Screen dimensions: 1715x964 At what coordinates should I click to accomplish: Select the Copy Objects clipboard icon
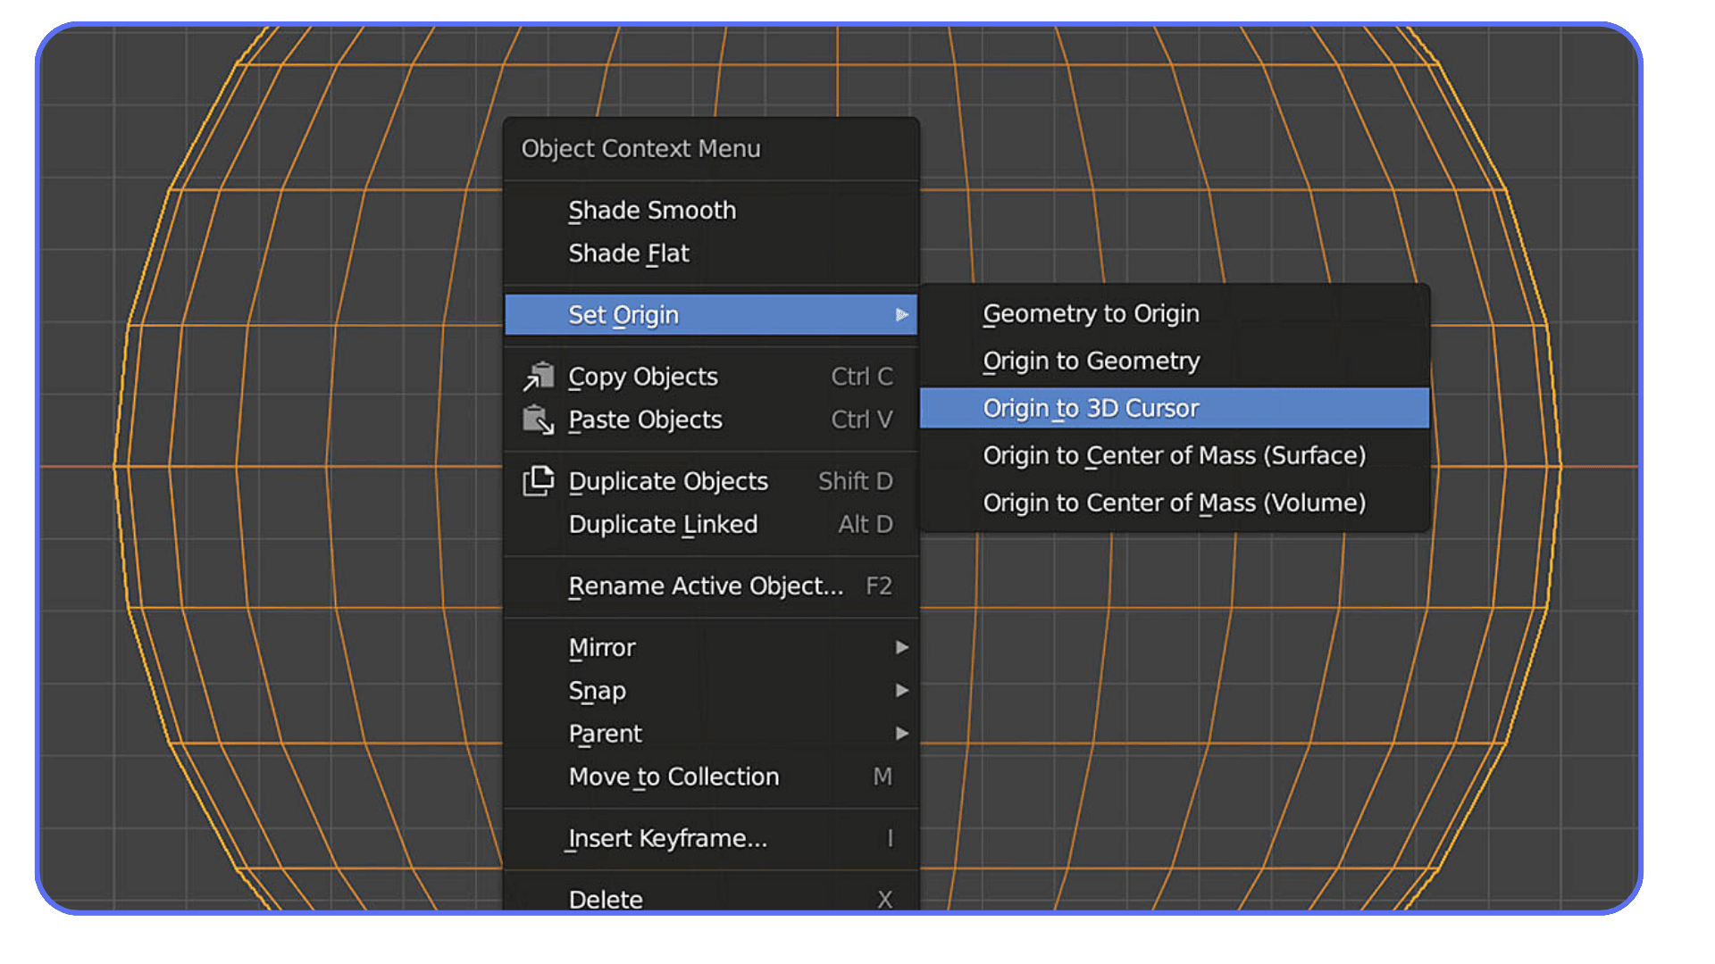coord(539,376)
